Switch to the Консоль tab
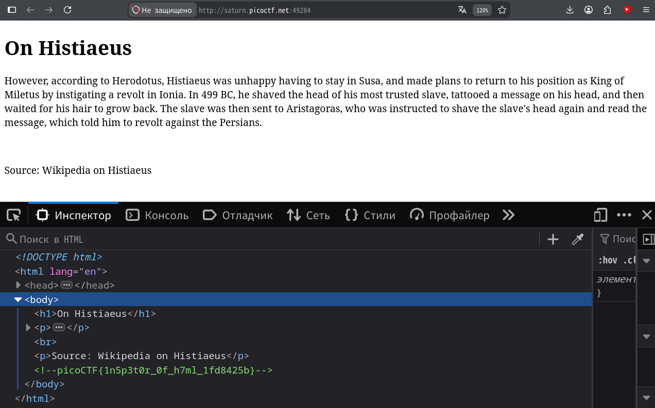Screen dimensions: 655x408 tap(158, 215)
